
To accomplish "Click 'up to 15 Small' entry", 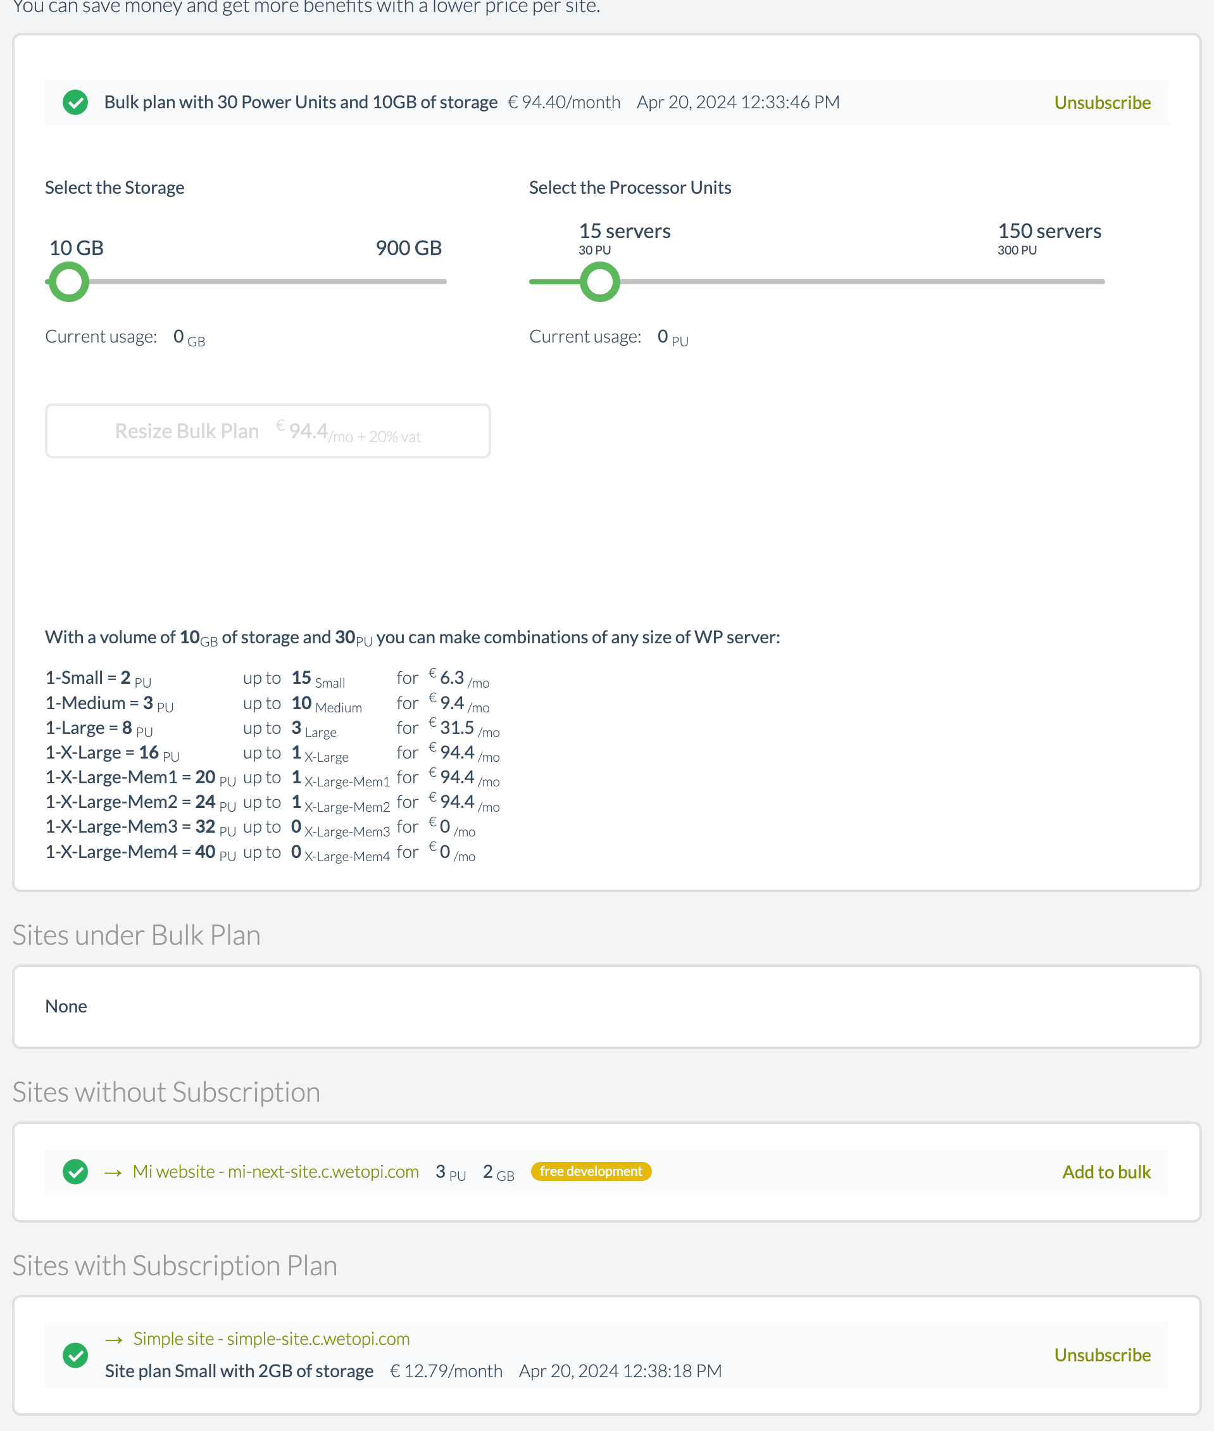I will click(x=294, y=678).
